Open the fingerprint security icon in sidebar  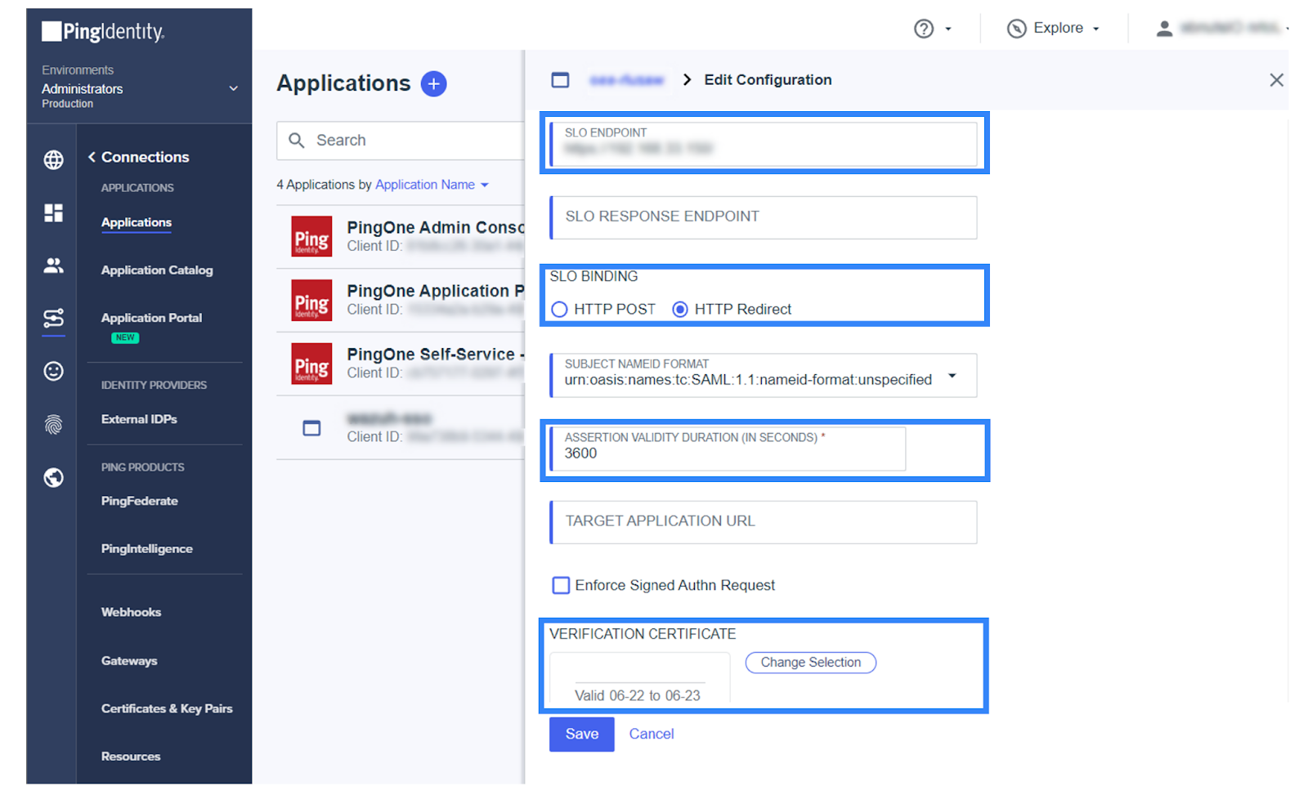pyautogui.click(x=54, y=425)
